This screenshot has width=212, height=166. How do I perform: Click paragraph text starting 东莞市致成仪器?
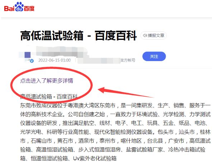click(x=116, y=132)
